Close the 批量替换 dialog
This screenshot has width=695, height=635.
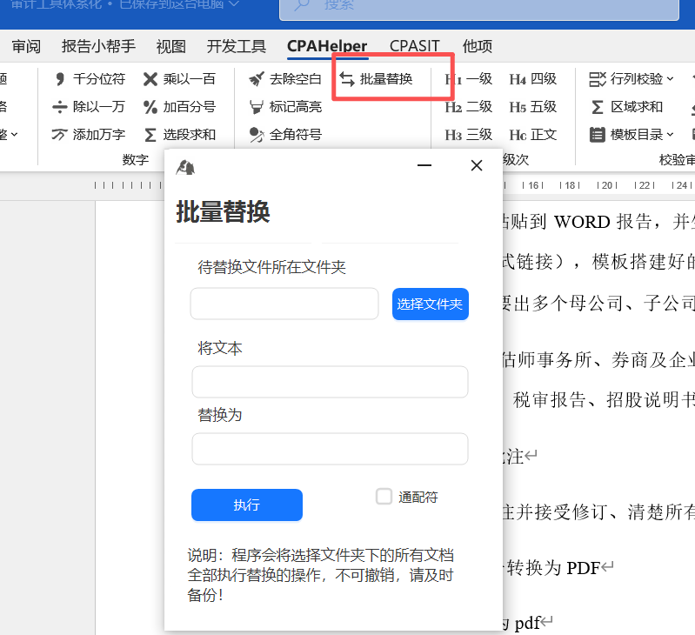477,165
